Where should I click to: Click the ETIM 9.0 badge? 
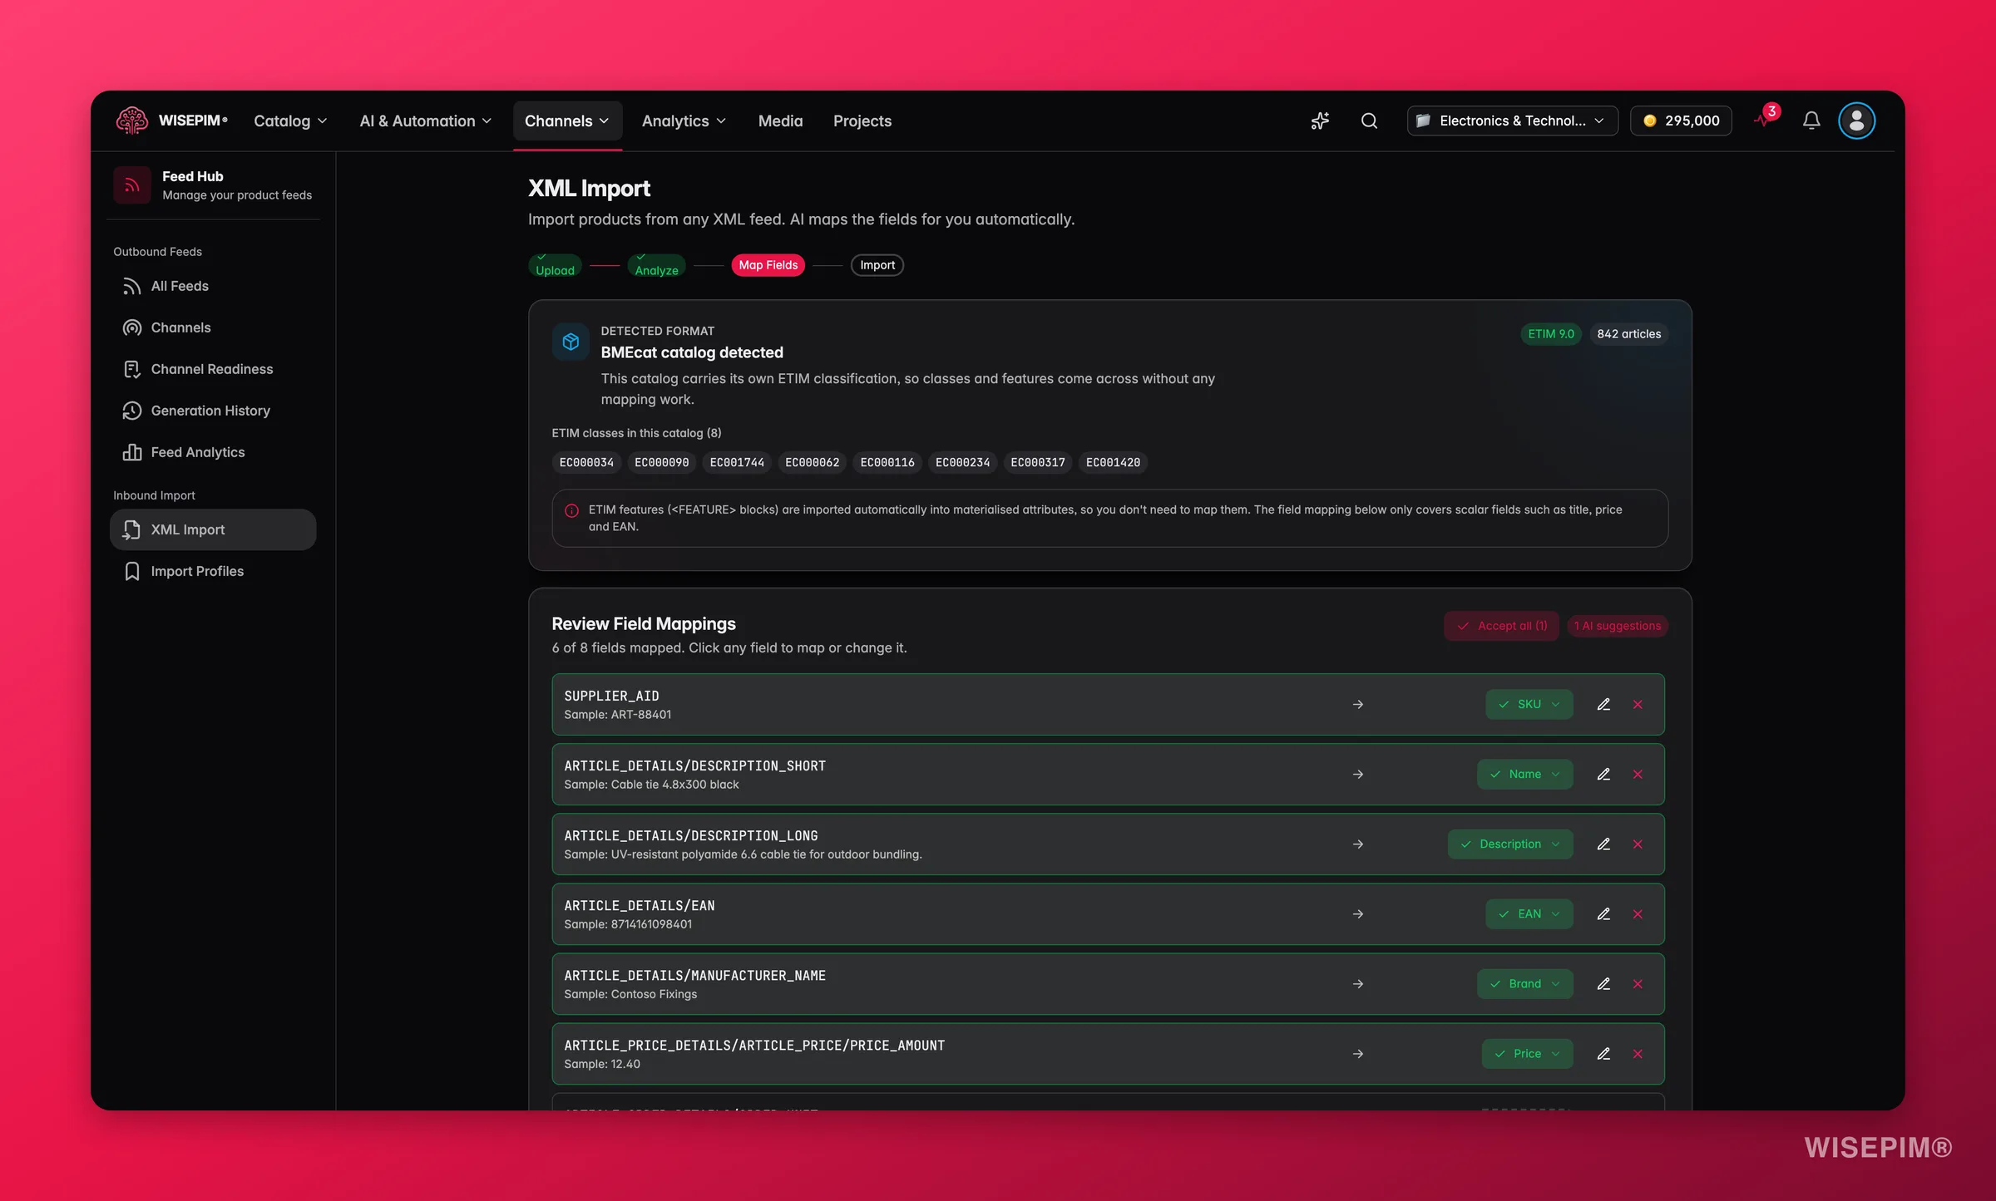pos(1550,334)
